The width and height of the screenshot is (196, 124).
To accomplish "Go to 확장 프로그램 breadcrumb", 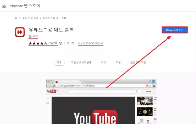I will [x=30, y=18].
